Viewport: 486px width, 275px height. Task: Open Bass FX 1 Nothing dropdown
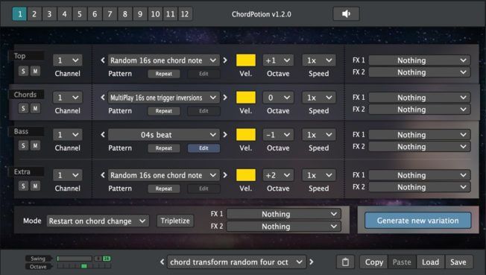pyautogui.click(x=420, y=135)
